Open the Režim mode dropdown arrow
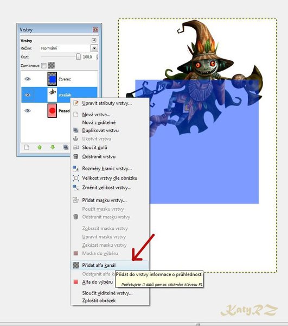Screen dimensions: 288x326 point(94,48)
